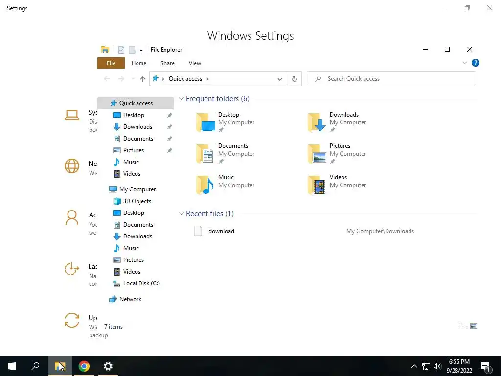Click the grayed-out Forward navigation arrow
This screenshot has width=501, height=376.
point(121,79)
